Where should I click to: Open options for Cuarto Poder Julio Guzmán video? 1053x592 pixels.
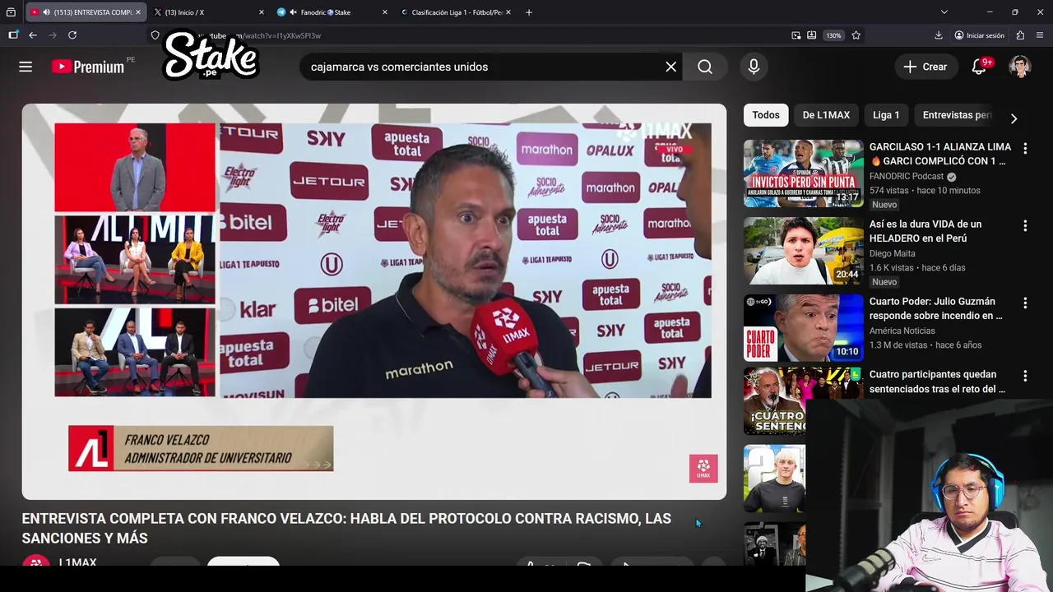[x=1025, y=303]
